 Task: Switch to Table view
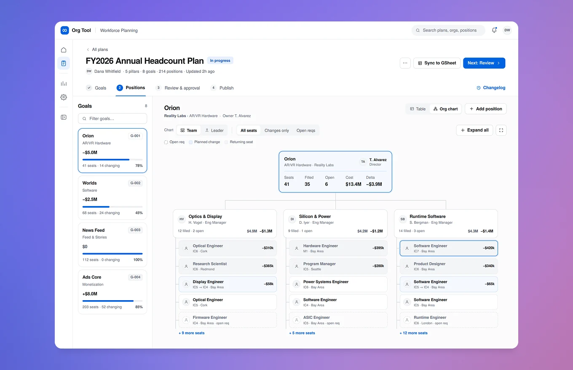click(418, 109)
